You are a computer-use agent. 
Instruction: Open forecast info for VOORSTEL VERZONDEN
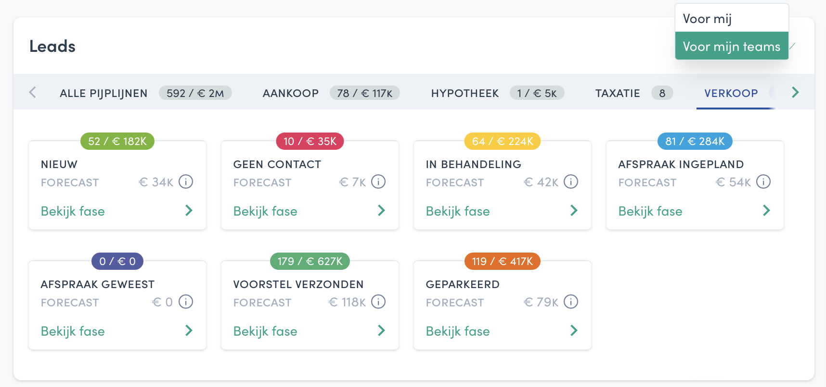[x=378, y=302]
